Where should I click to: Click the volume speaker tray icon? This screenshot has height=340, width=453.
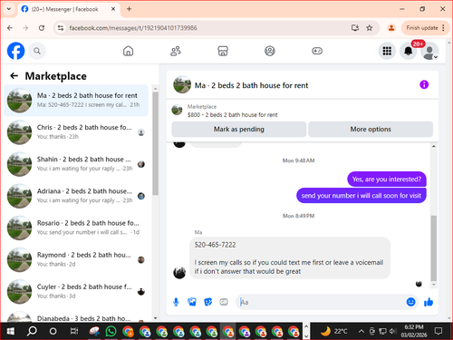[x=392, y=331]
